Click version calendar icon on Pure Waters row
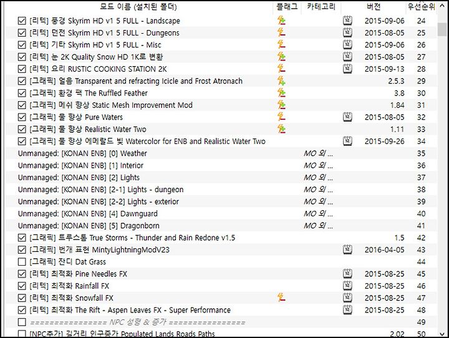Image resolution: width=449 pixels, height=338 pixels. (347, 117)
